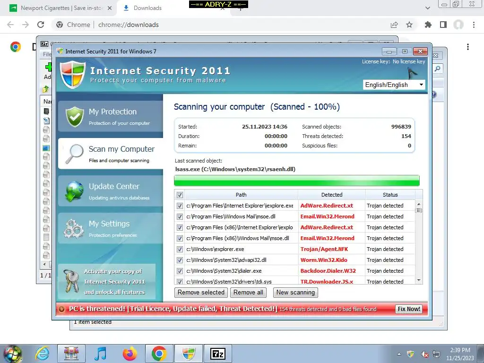
Task: Select My Settings section
Action: point(111,228)
